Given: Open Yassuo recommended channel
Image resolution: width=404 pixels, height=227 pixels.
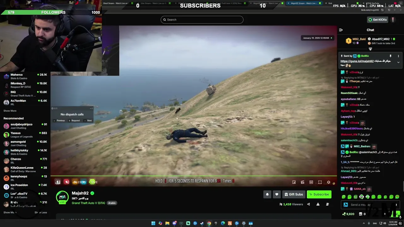Looking at the screenshot, I should 25,135.
